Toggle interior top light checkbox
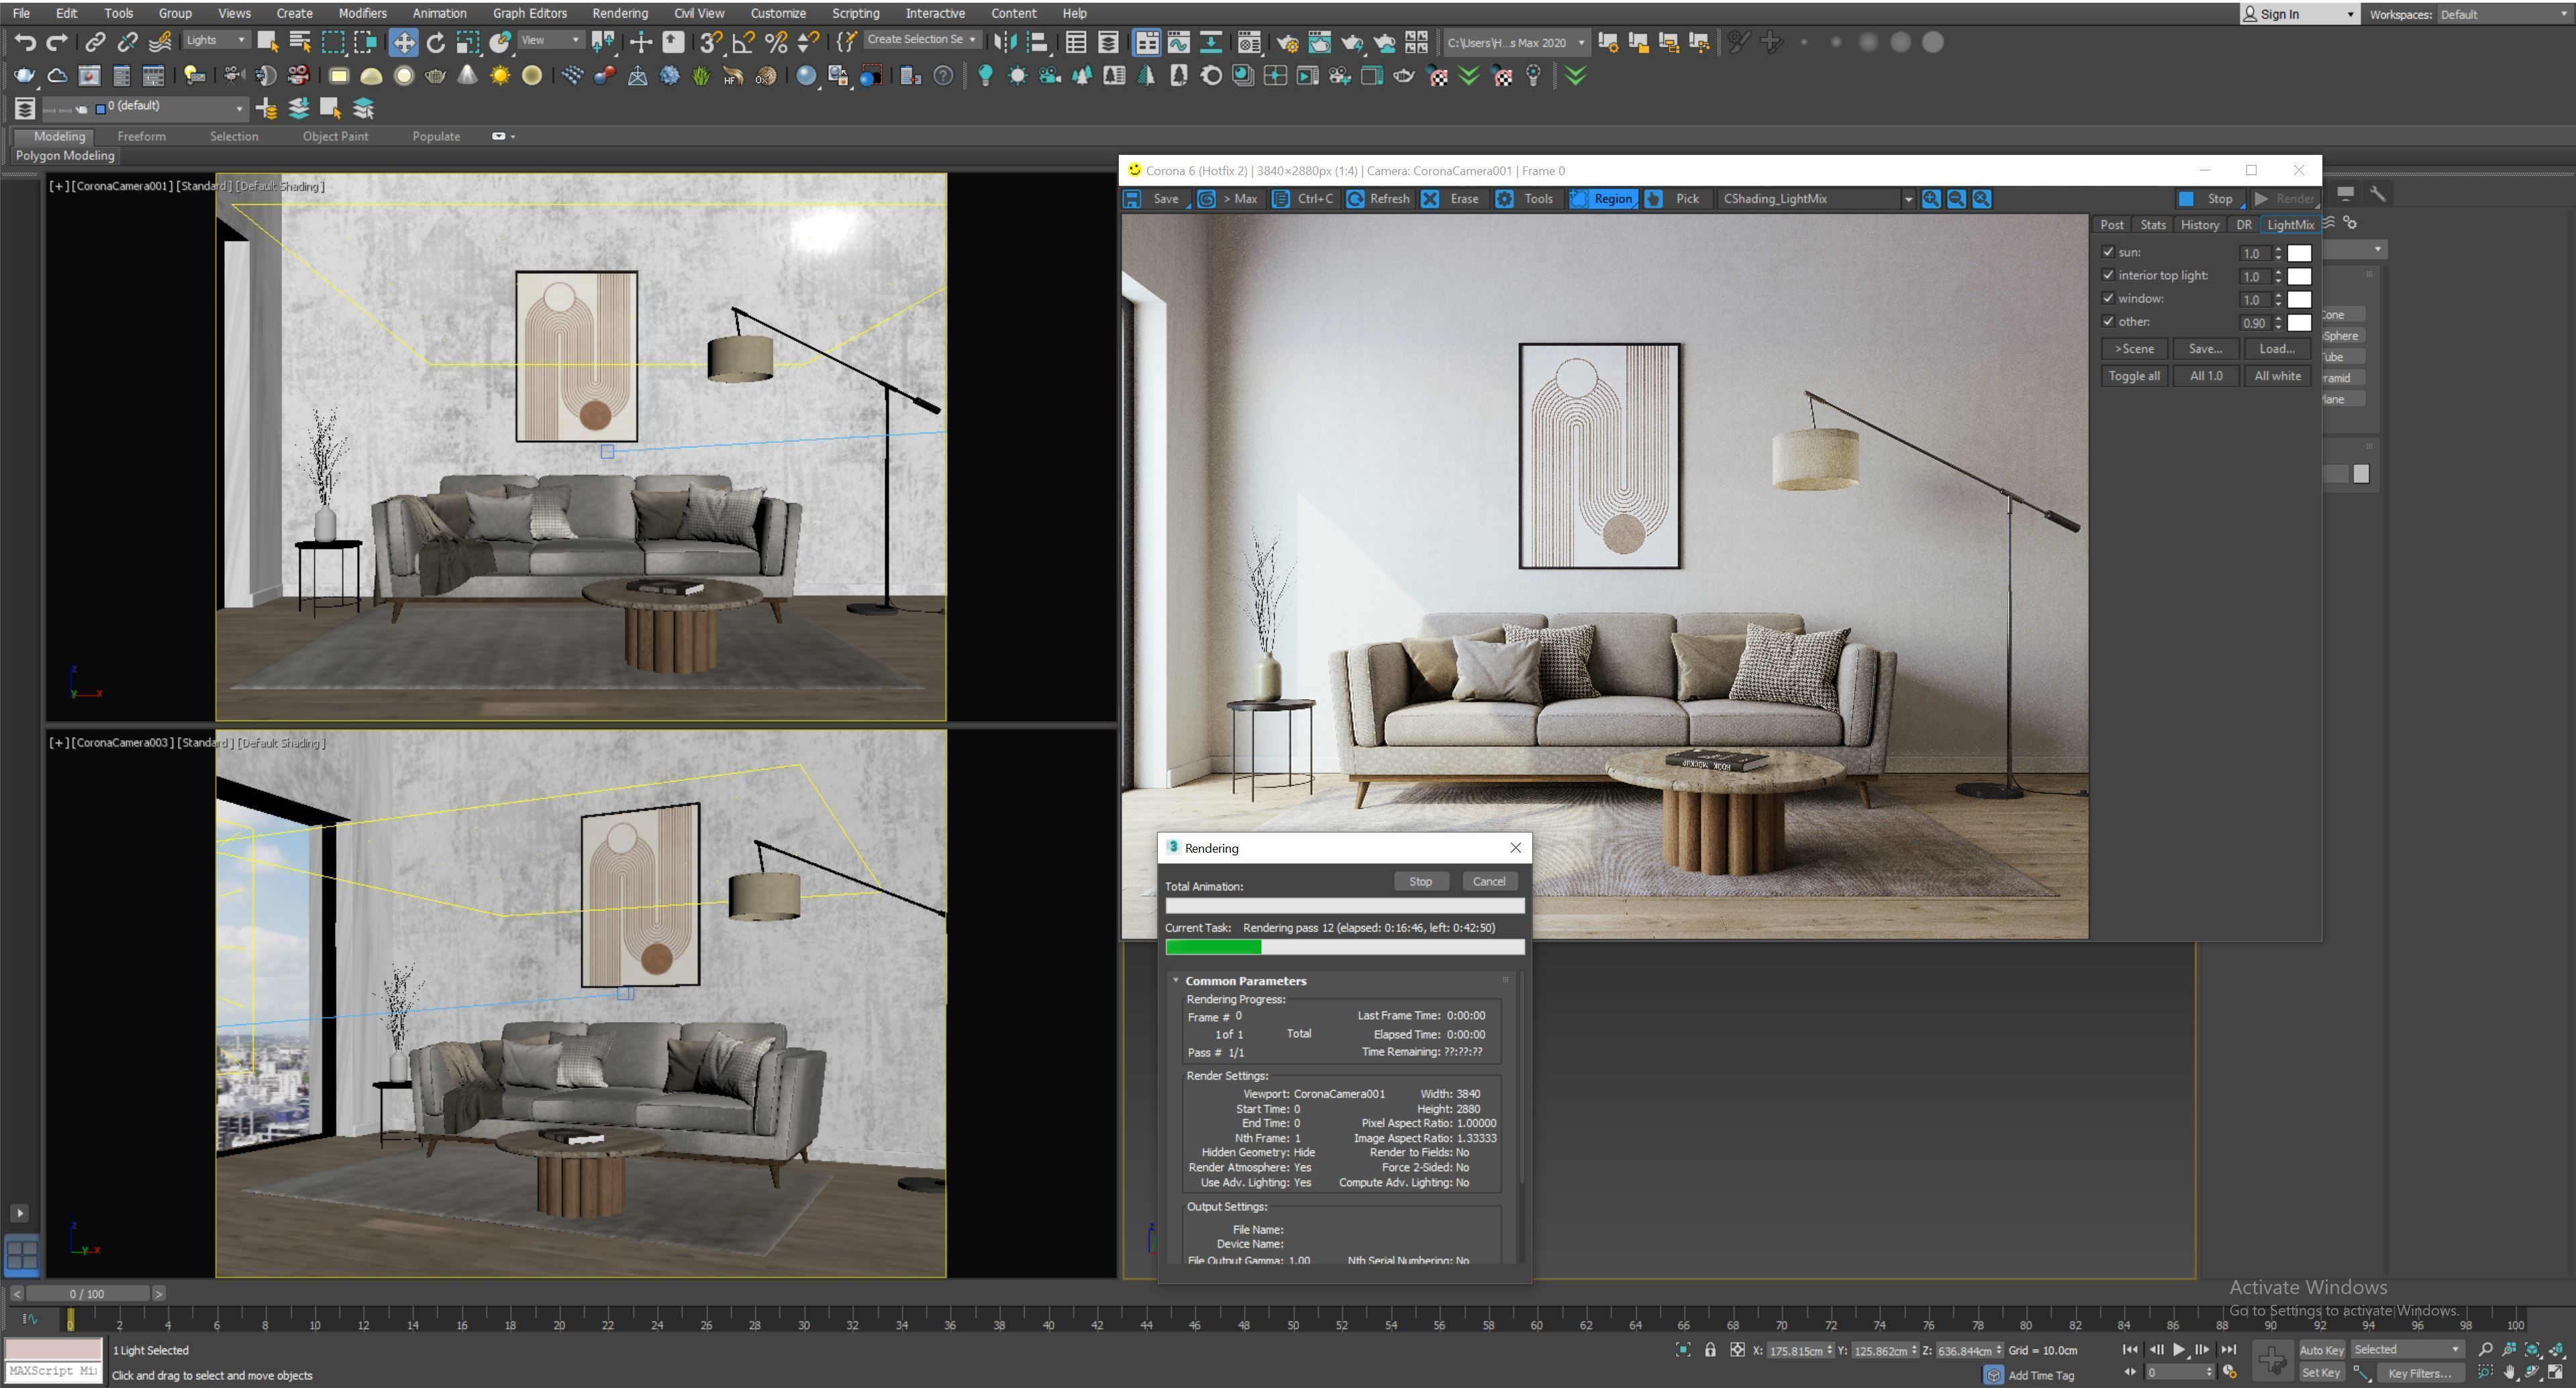 click(x=2108, y=275)
